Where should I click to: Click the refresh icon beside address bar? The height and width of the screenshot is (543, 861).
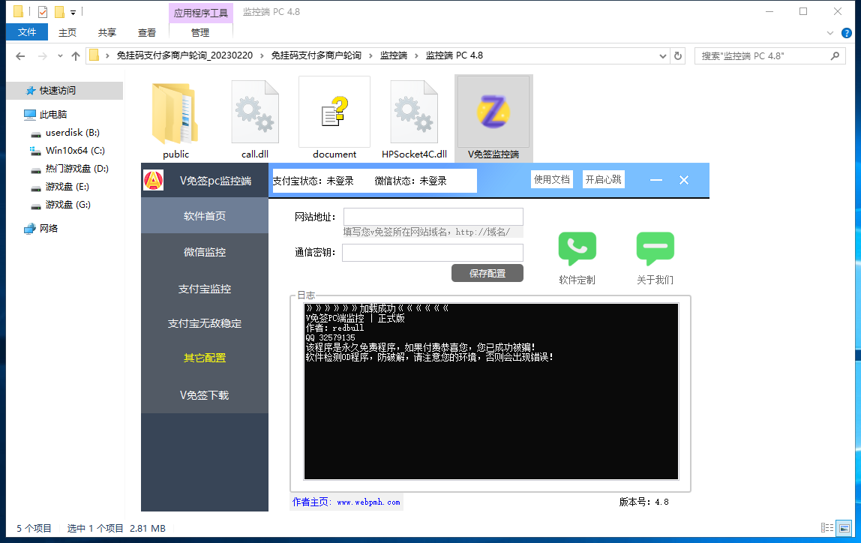point(678,55)
